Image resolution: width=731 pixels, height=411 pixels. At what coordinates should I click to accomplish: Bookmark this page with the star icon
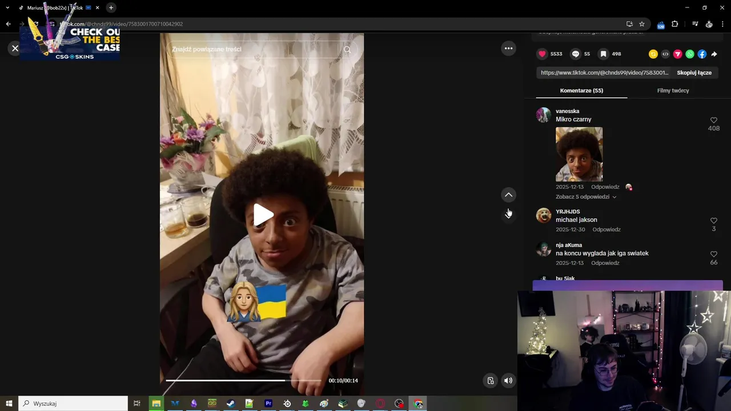[x=642, y=24]
